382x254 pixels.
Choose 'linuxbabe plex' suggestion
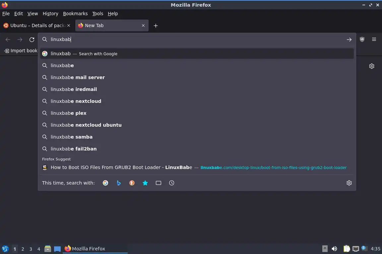pos(197,113)
